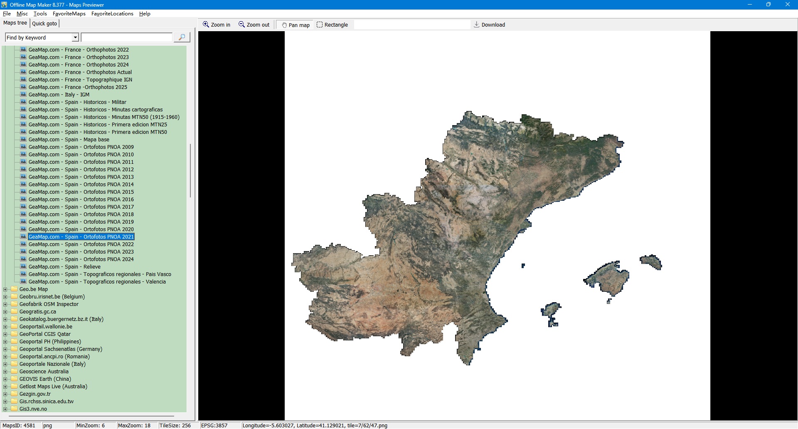The width and height of the screenshot is (798, 429).
Task: Click the Download arrow icon
Action: pyautogui.click(x=477, y=25)
